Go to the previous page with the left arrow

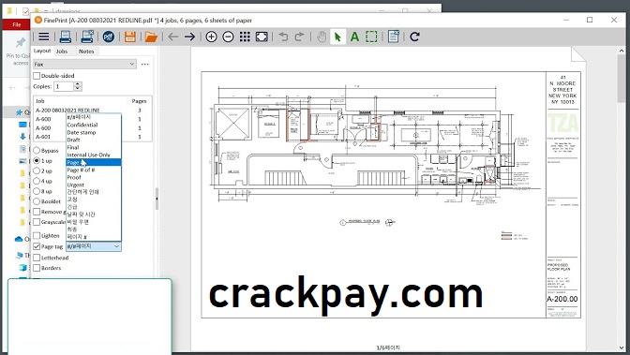[x=173, y=37]
